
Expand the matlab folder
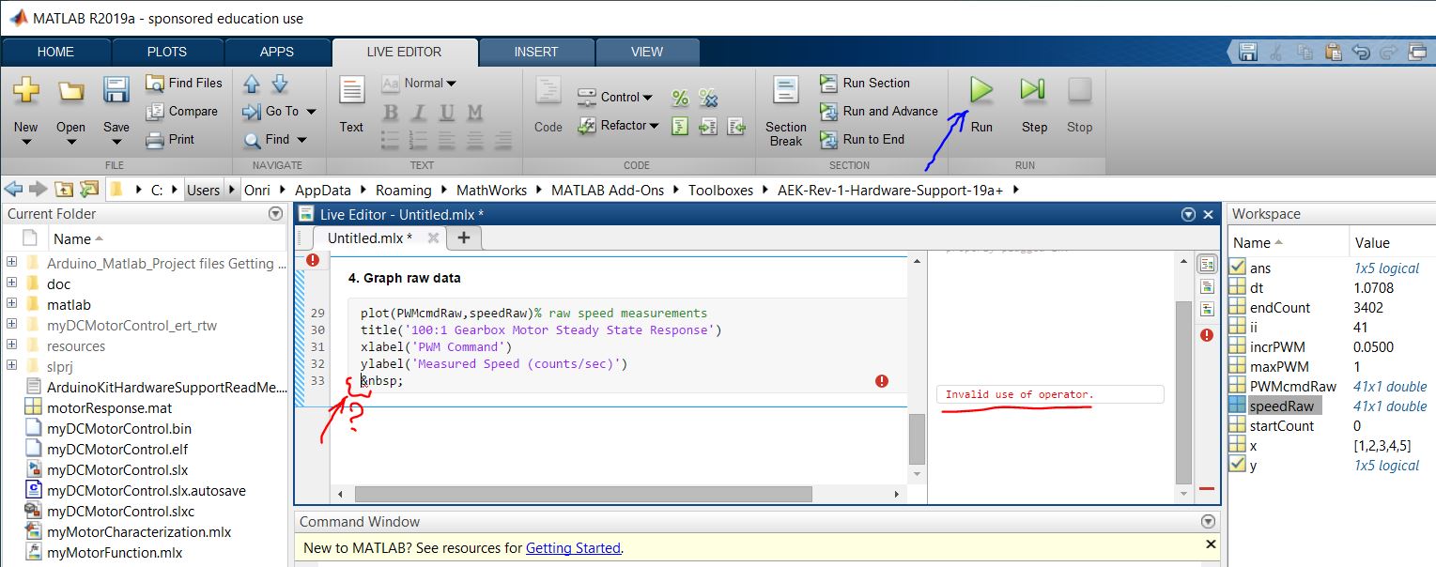point(11,304)
